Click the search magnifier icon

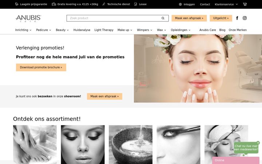click(163, 18)
